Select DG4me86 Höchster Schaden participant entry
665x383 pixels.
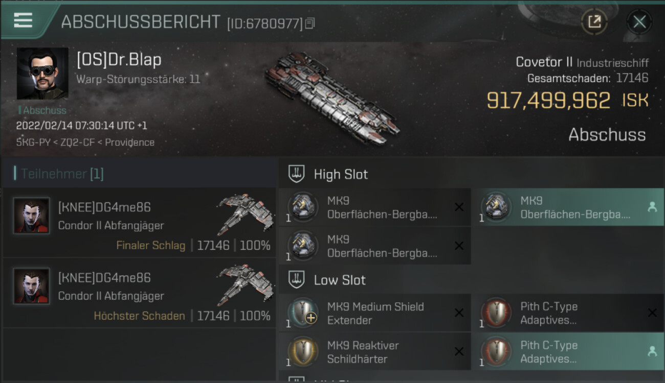pos(139,293)
